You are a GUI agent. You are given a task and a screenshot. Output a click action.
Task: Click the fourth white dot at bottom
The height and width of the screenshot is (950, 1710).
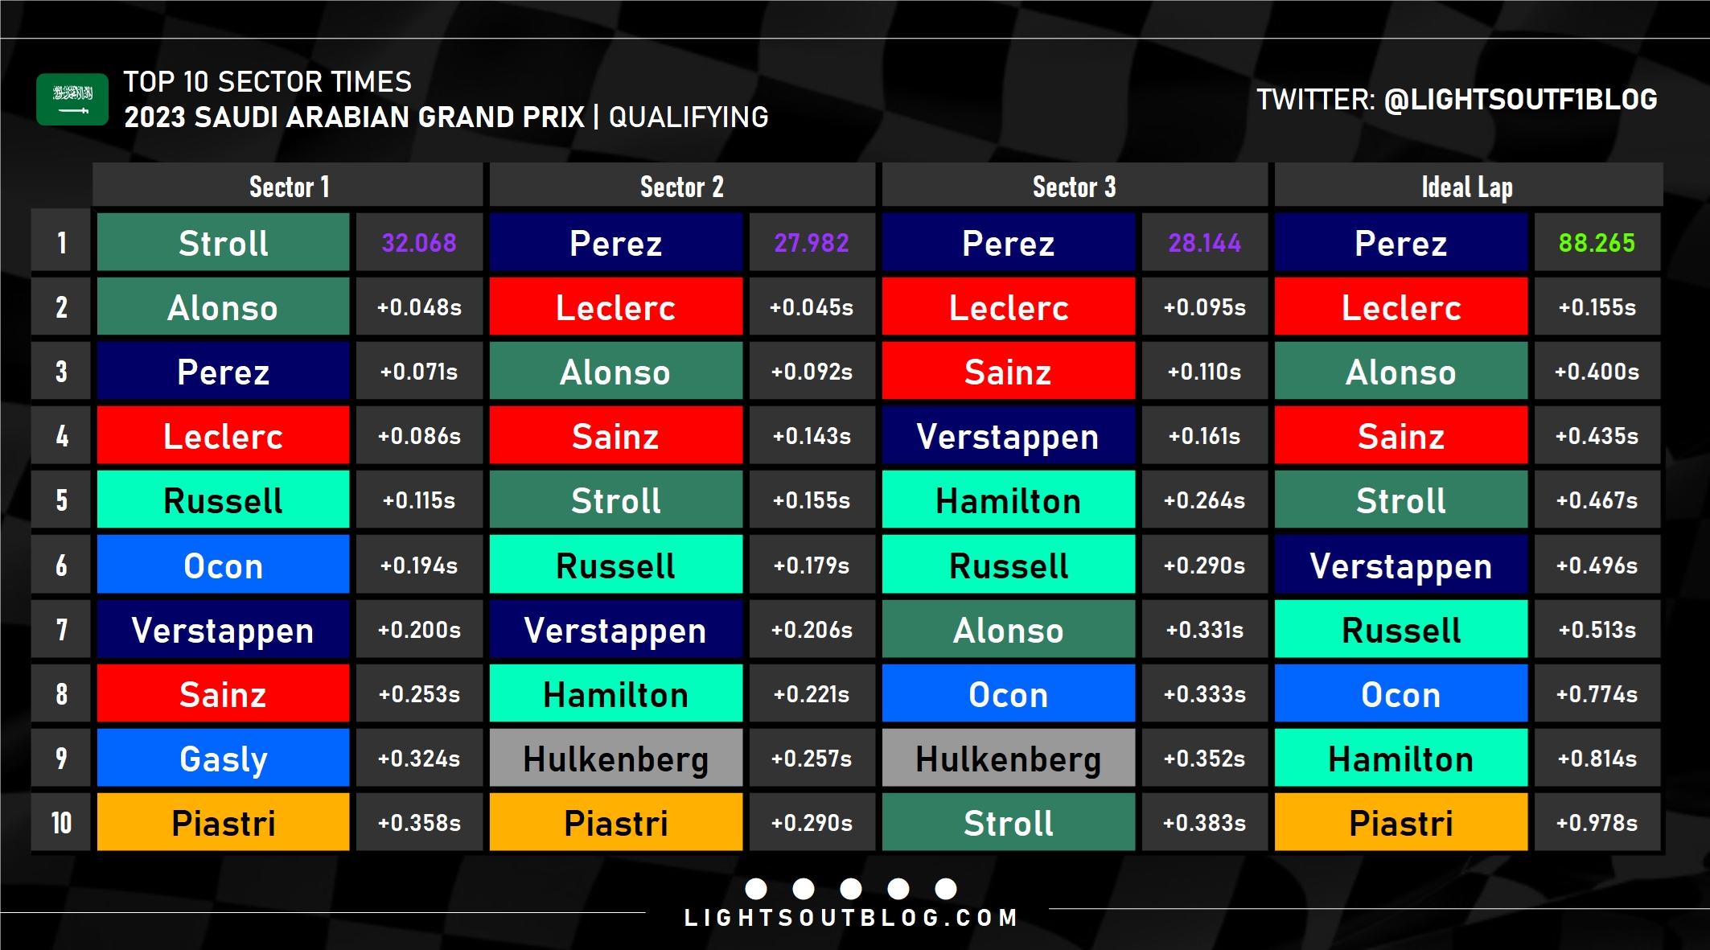pyautogui.click(x=898, y=889)
